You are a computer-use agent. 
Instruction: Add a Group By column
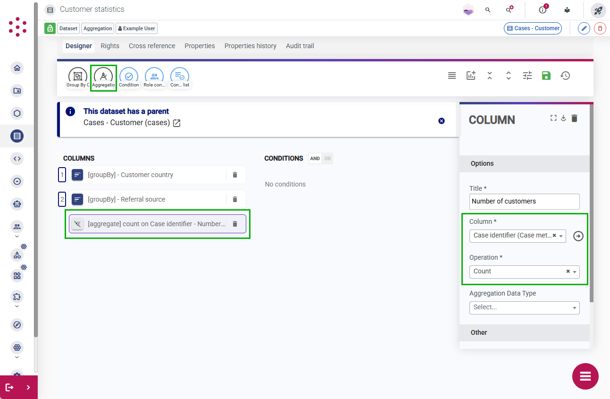(78, 78)
